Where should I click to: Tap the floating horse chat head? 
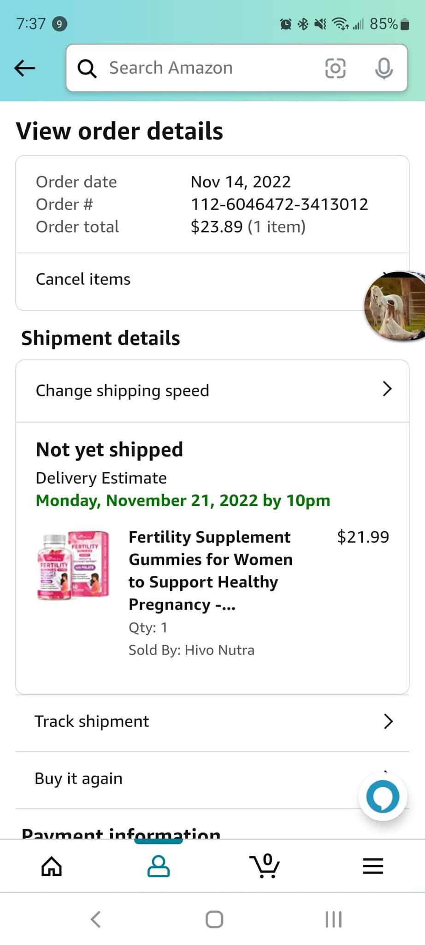395,306
